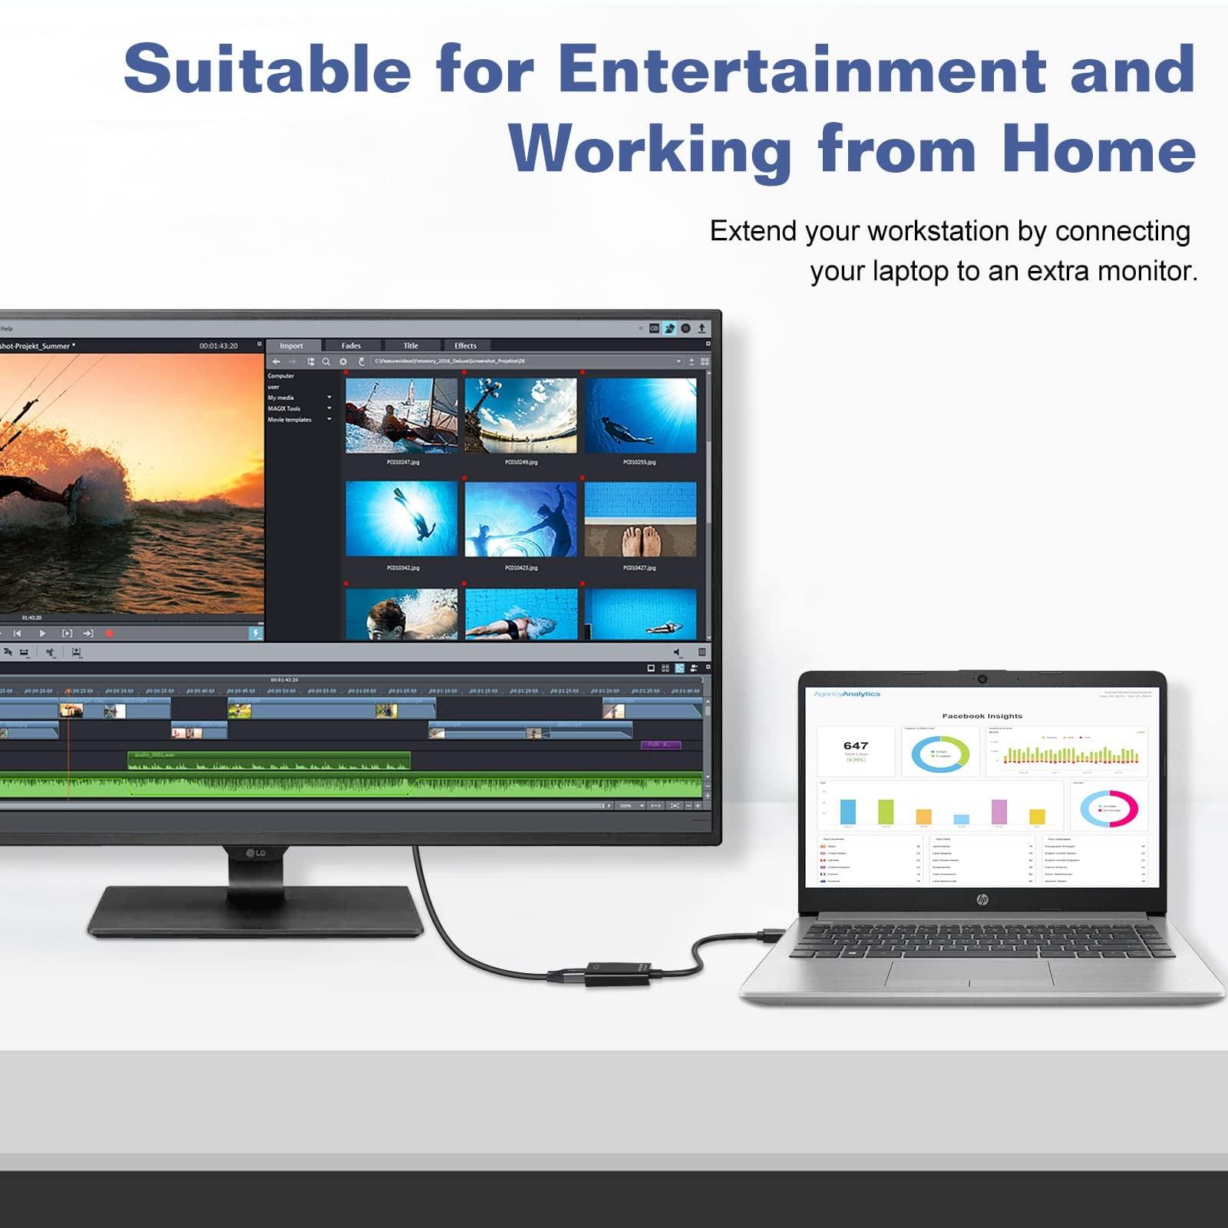Switch to the Fades tab
1228x1228 pixels.
tap(351, 346)
